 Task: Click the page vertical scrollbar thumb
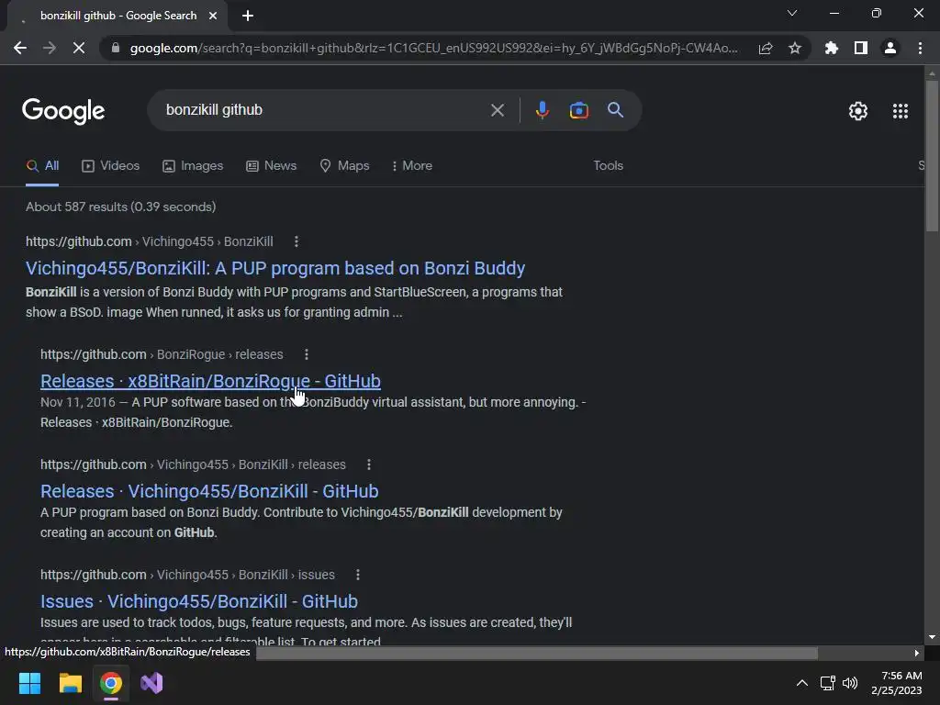(x=932, y=154)
